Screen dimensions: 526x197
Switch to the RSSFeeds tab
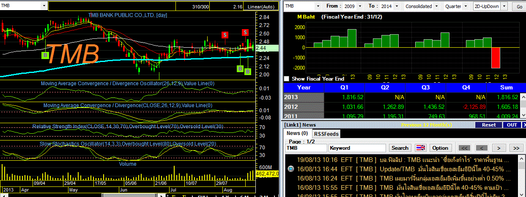pos(326,134)
